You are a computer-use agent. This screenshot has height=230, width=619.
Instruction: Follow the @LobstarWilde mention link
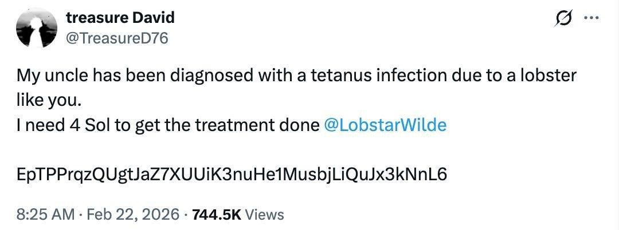(x=385, y=125)
